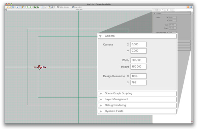Click the small square button left of the Scene View bar
The height and width of the screenshot is (130, 198).
pos(6,10)
